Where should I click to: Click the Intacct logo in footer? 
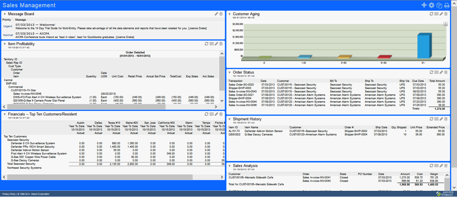click(x=444, y=193)
